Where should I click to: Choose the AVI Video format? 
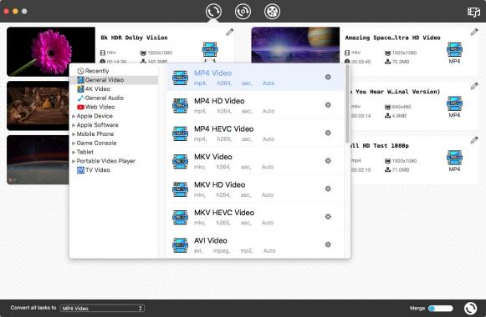coord(255,244)
